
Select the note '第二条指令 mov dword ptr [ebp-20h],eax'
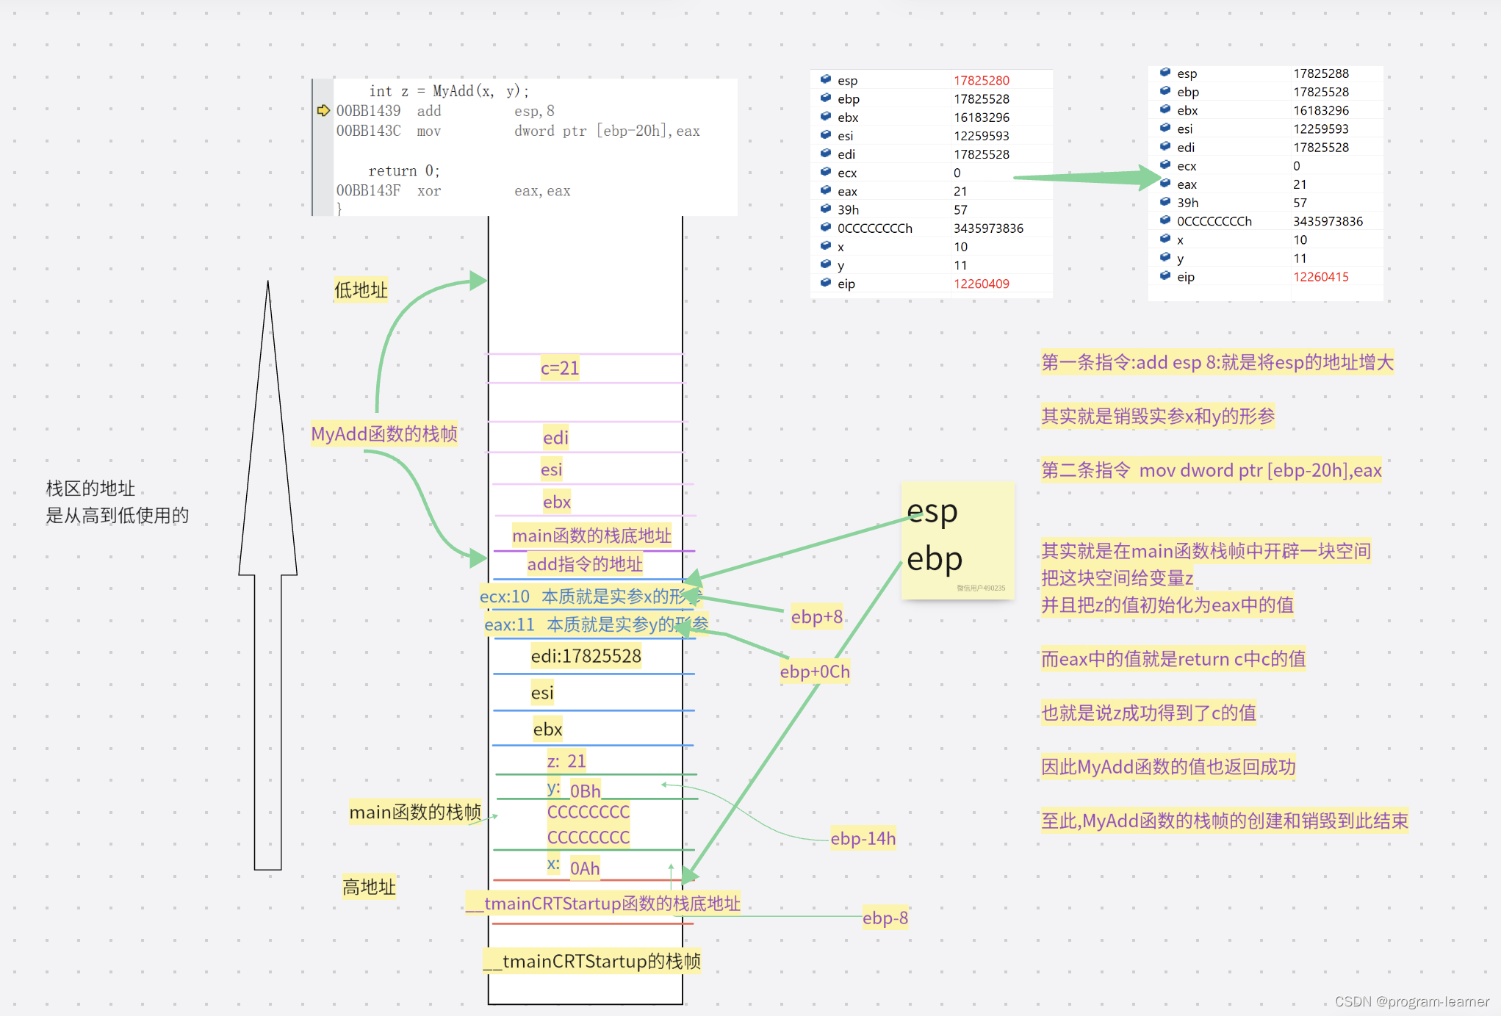pos(1211,470)
